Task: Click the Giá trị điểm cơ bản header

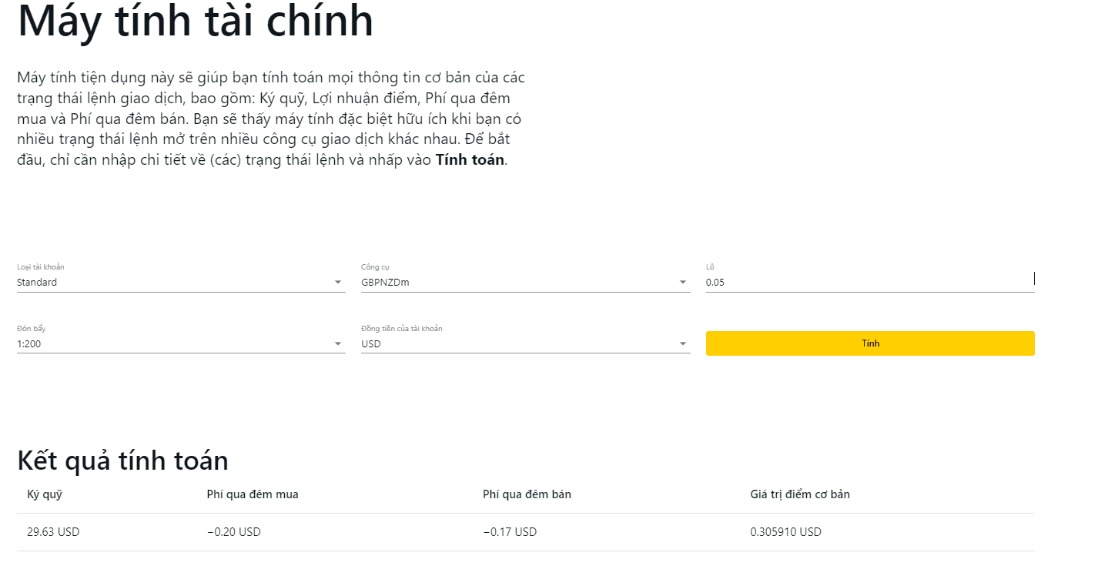Action: click(800, 494)
